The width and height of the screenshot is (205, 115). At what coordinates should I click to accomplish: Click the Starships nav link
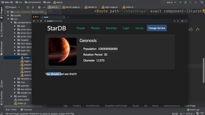click(111, 28)
